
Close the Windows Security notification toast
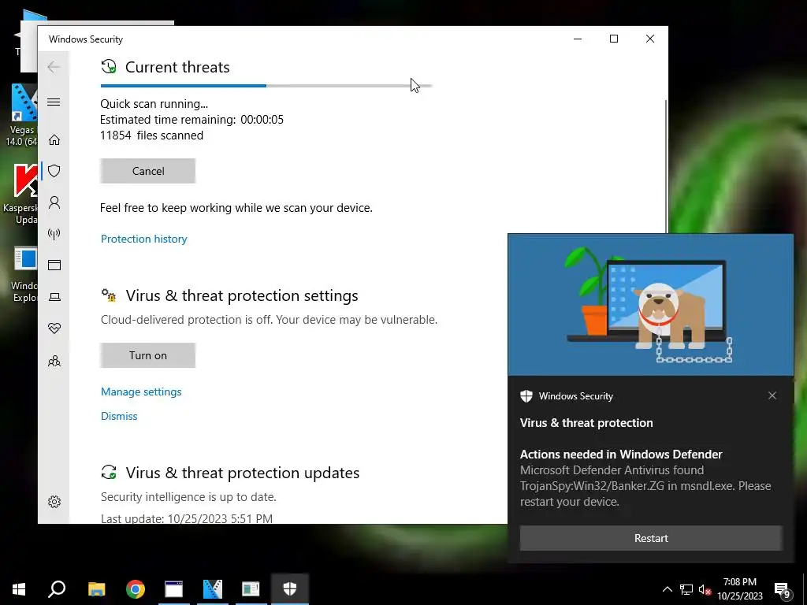coord(772,395)
